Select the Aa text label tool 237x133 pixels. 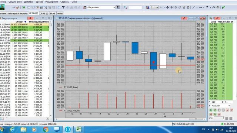[200, 7]
